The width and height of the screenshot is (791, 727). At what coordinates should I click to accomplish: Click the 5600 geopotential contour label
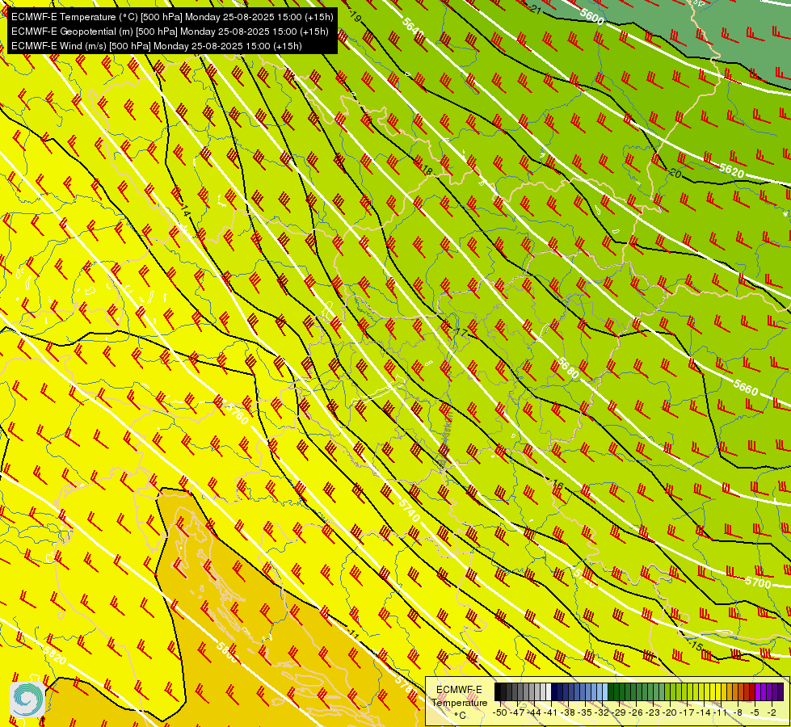(591, 17)
